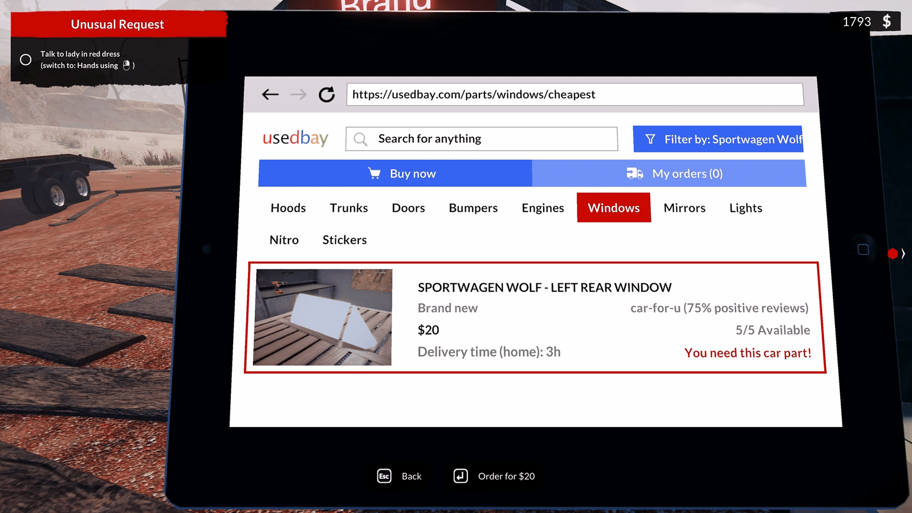The image size is (912, 513).
Task: Click the tablet home button square
Action: 863,250
